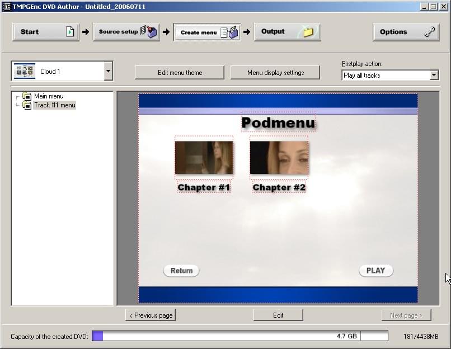Select the Podmenu title text
The image size is (451, 349).
278,122
